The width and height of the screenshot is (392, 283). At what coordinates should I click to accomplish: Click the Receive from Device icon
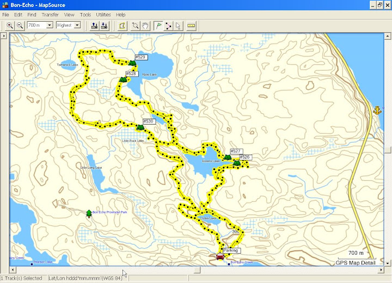104,26
